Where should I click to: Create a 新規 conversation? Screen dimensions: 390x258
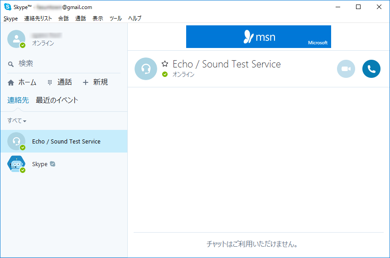[95, 82]
